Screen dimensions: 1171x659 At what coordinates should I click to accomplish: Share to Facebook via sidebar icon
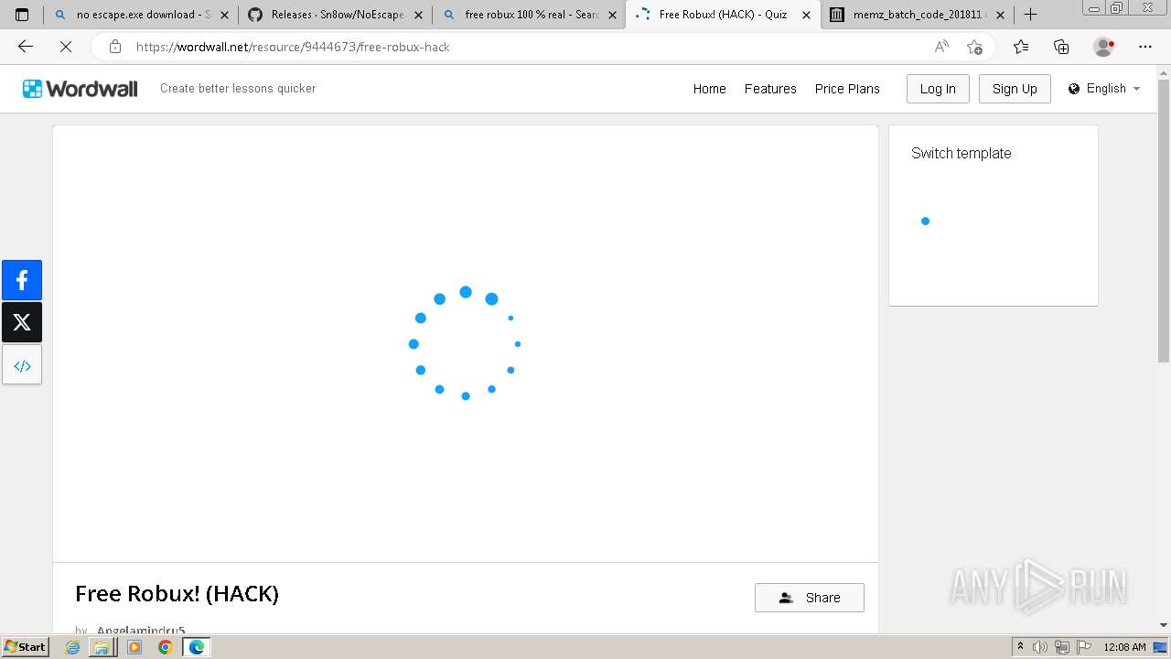22,280
